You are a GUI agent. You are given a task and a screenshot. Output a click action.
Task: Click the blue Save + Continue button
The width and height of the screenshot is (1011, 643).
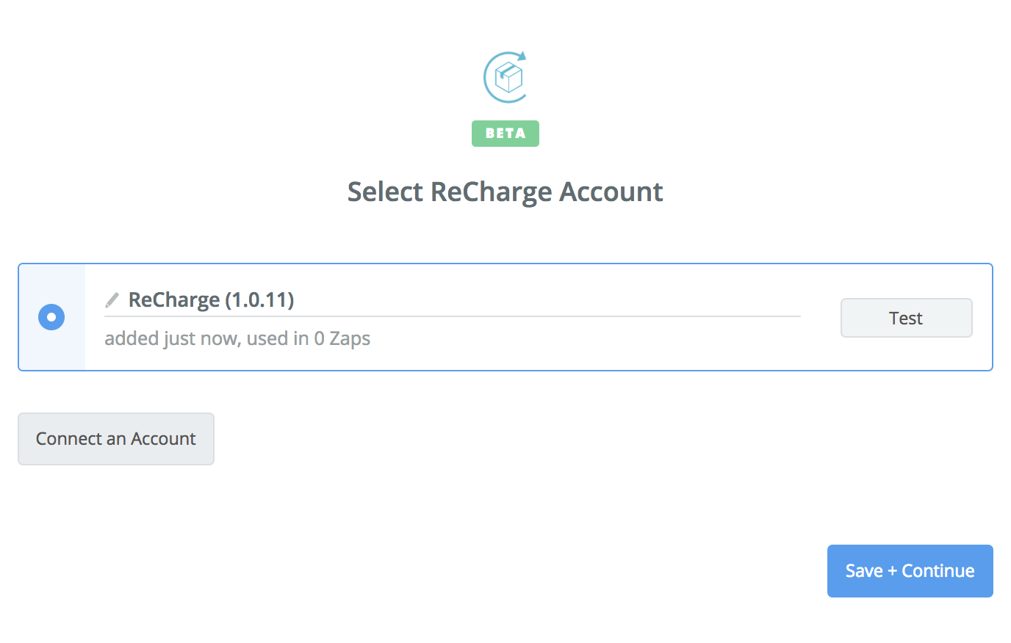point(910,571)
